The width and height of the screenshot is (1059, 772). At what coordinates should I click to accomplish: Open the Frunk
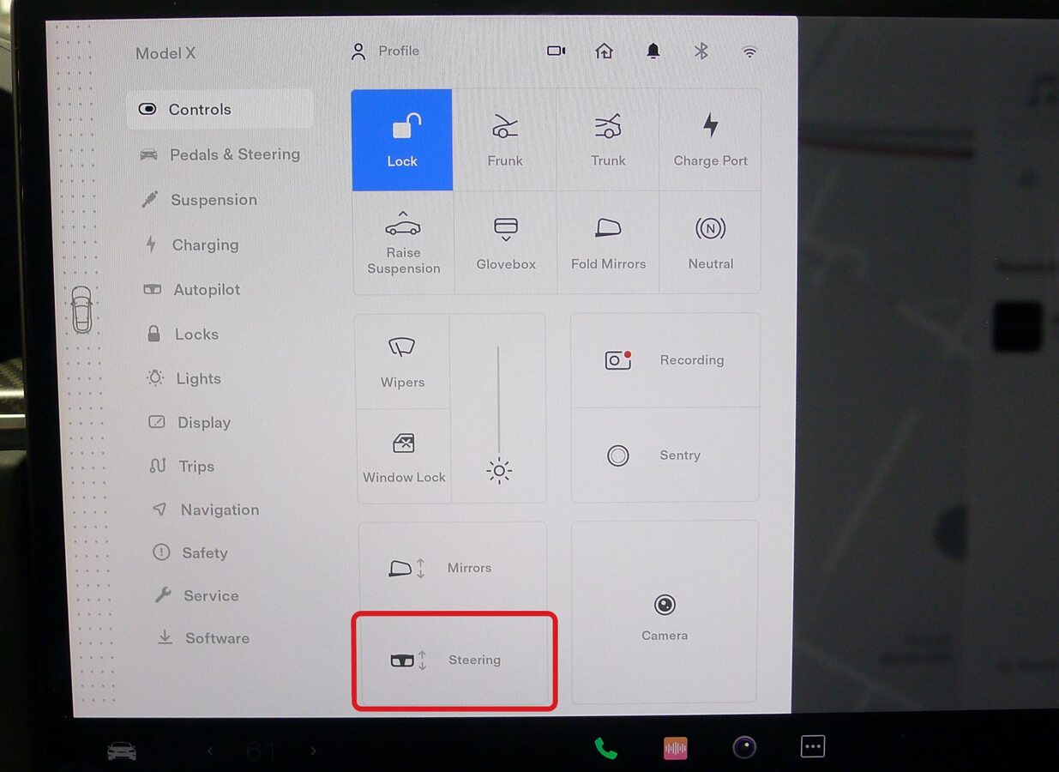[505, 140]
